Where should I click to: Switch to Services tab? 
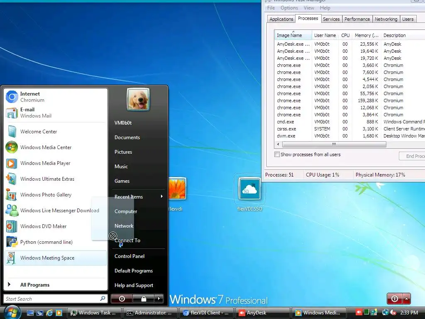(x=331, y=19)
